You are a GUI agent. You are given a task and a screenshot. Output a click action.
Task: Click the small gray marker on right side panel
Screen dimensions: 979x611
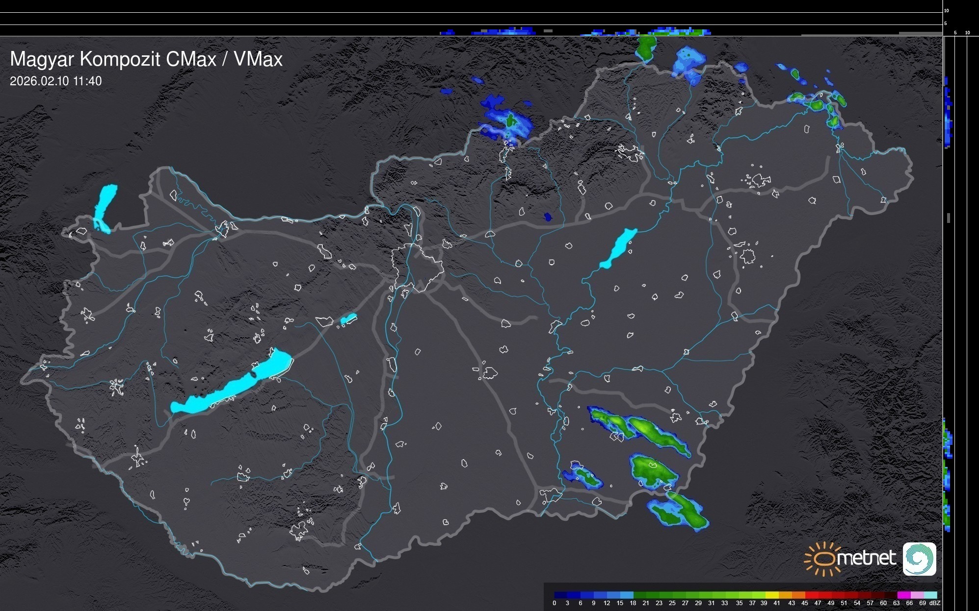pyautogui.click(x=949, y=218)
